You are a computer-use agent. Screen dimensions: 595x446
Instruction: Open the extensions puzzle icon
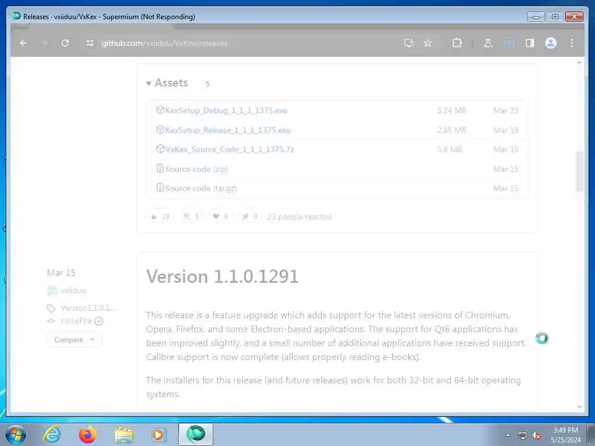[x=457, y=43]
